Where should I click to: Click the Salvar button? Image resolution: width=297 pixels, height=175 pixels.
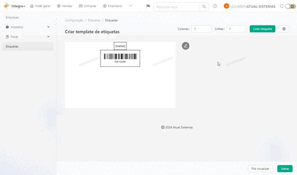click(x=285, y=168)
